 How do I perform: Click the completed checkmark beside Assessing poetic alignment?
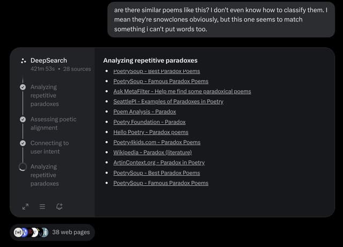[x=23, y=119]
